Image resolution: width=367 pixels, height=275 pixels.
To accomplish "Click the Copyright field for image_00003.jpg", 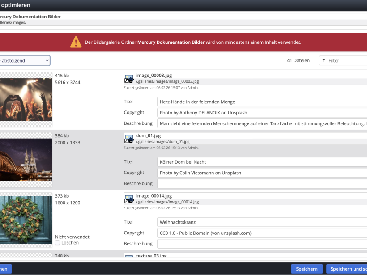I will click(x=262, y=113).
